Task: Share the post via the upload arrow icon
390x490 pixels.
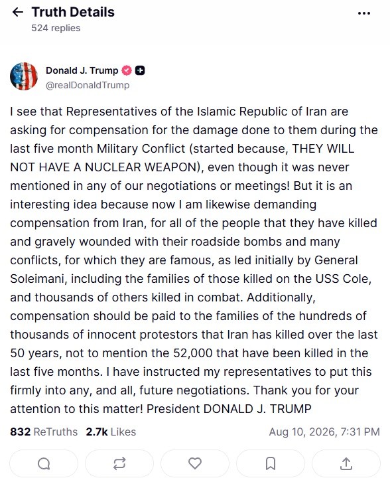Action: click(346, 463)
